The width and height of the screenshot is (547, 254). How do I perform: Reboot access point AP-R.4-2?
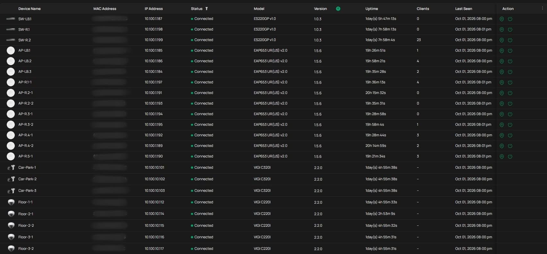click(x=510, y=146)
